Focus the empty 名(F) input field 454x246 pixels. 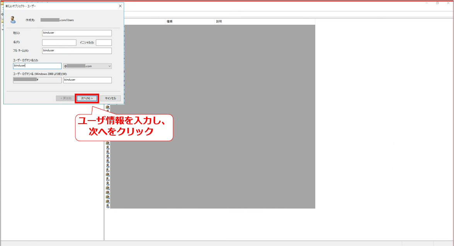[x=59, y=42]
